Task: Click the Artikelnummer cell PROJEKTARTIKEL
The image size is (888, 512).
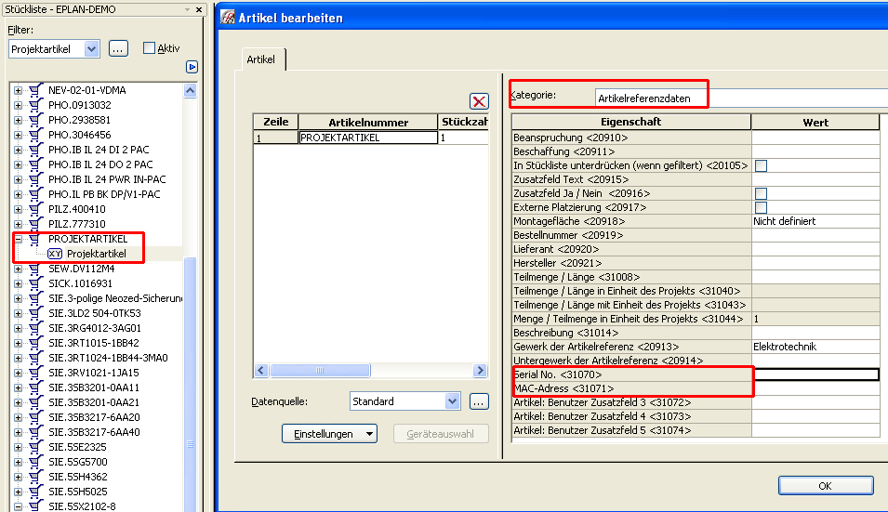Action: pyautogui.click(x=368, y=138)
